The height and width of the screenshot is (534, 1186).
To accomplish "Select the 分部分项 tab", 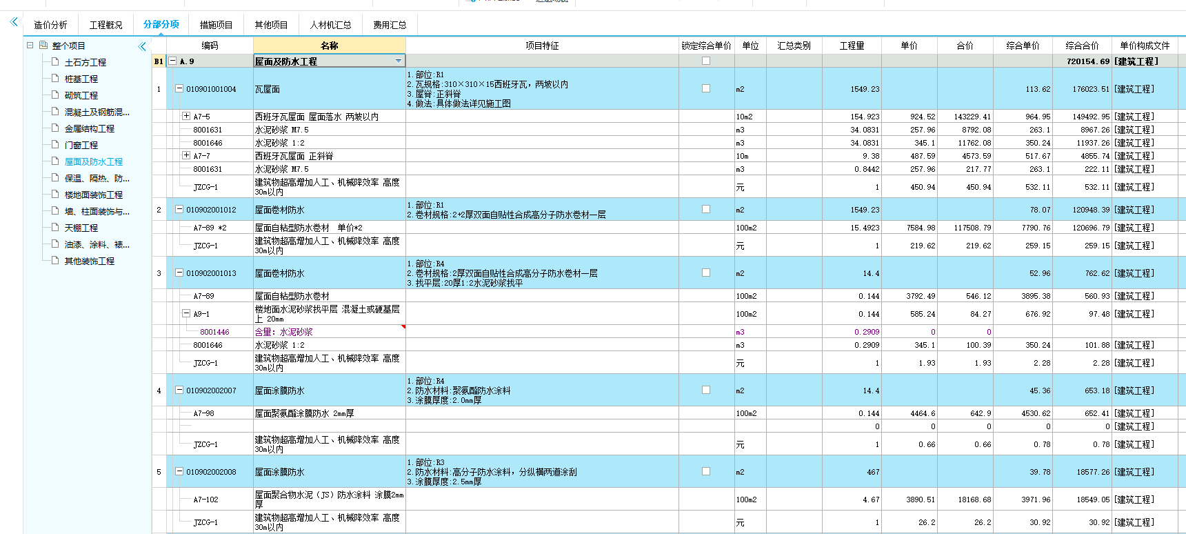I will 161,24.
